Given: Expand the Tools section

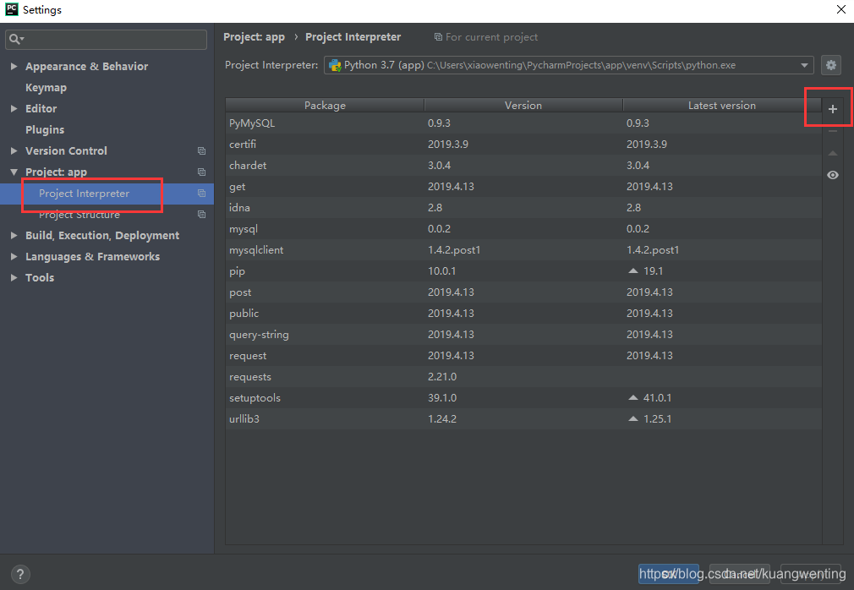Looking at the screenshot, I should tap(14, 277).
